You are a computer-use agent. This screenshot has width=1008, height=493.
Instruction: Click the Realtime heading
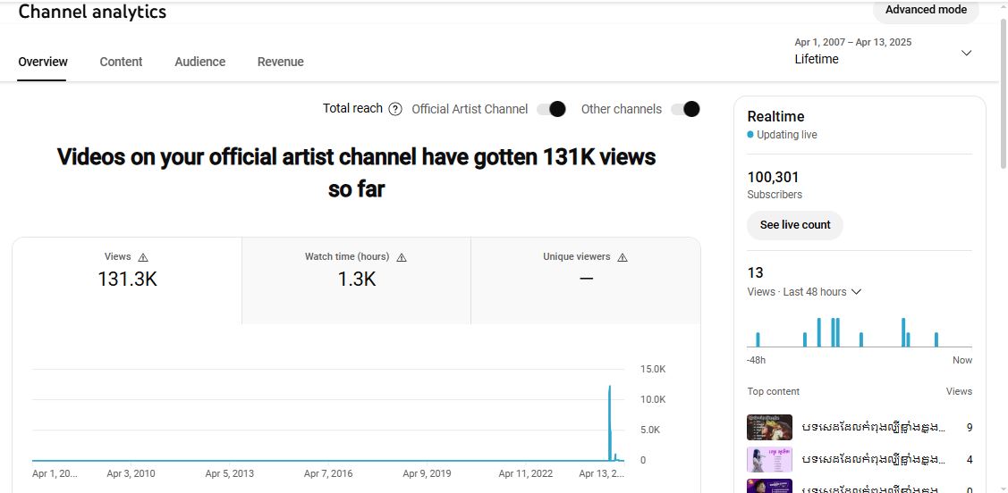coord(775,117)
